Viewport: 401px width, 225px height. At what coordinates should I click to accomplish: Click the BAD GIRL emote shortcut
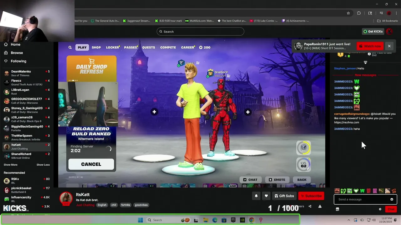click(x=375, y=191)
